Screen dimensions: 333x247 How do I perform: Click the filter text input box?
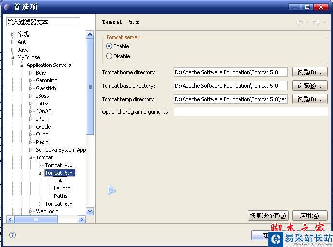tap(43, 22)
